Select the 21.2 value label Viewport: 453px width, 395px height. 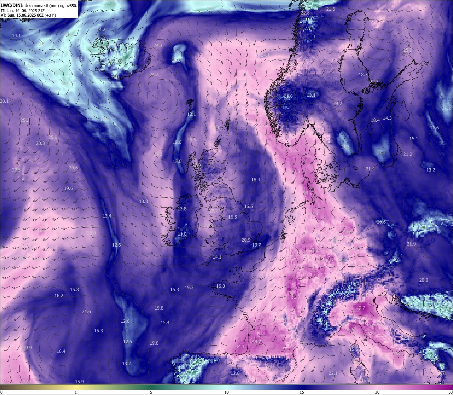(408, 154)
